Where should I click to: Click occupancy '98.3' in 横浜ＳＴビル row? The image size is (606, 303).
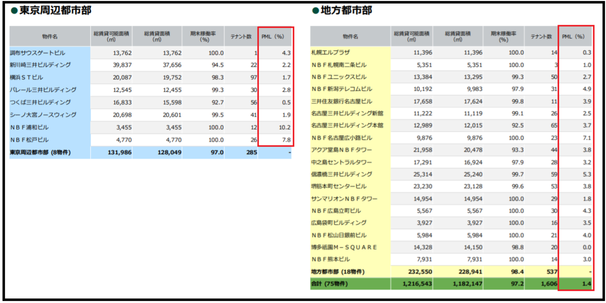(x=217, y=77)
